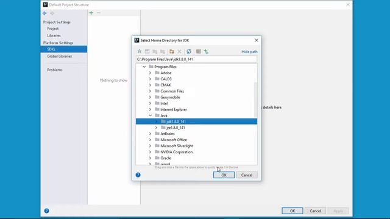Go to the Home directory icon

140,51
